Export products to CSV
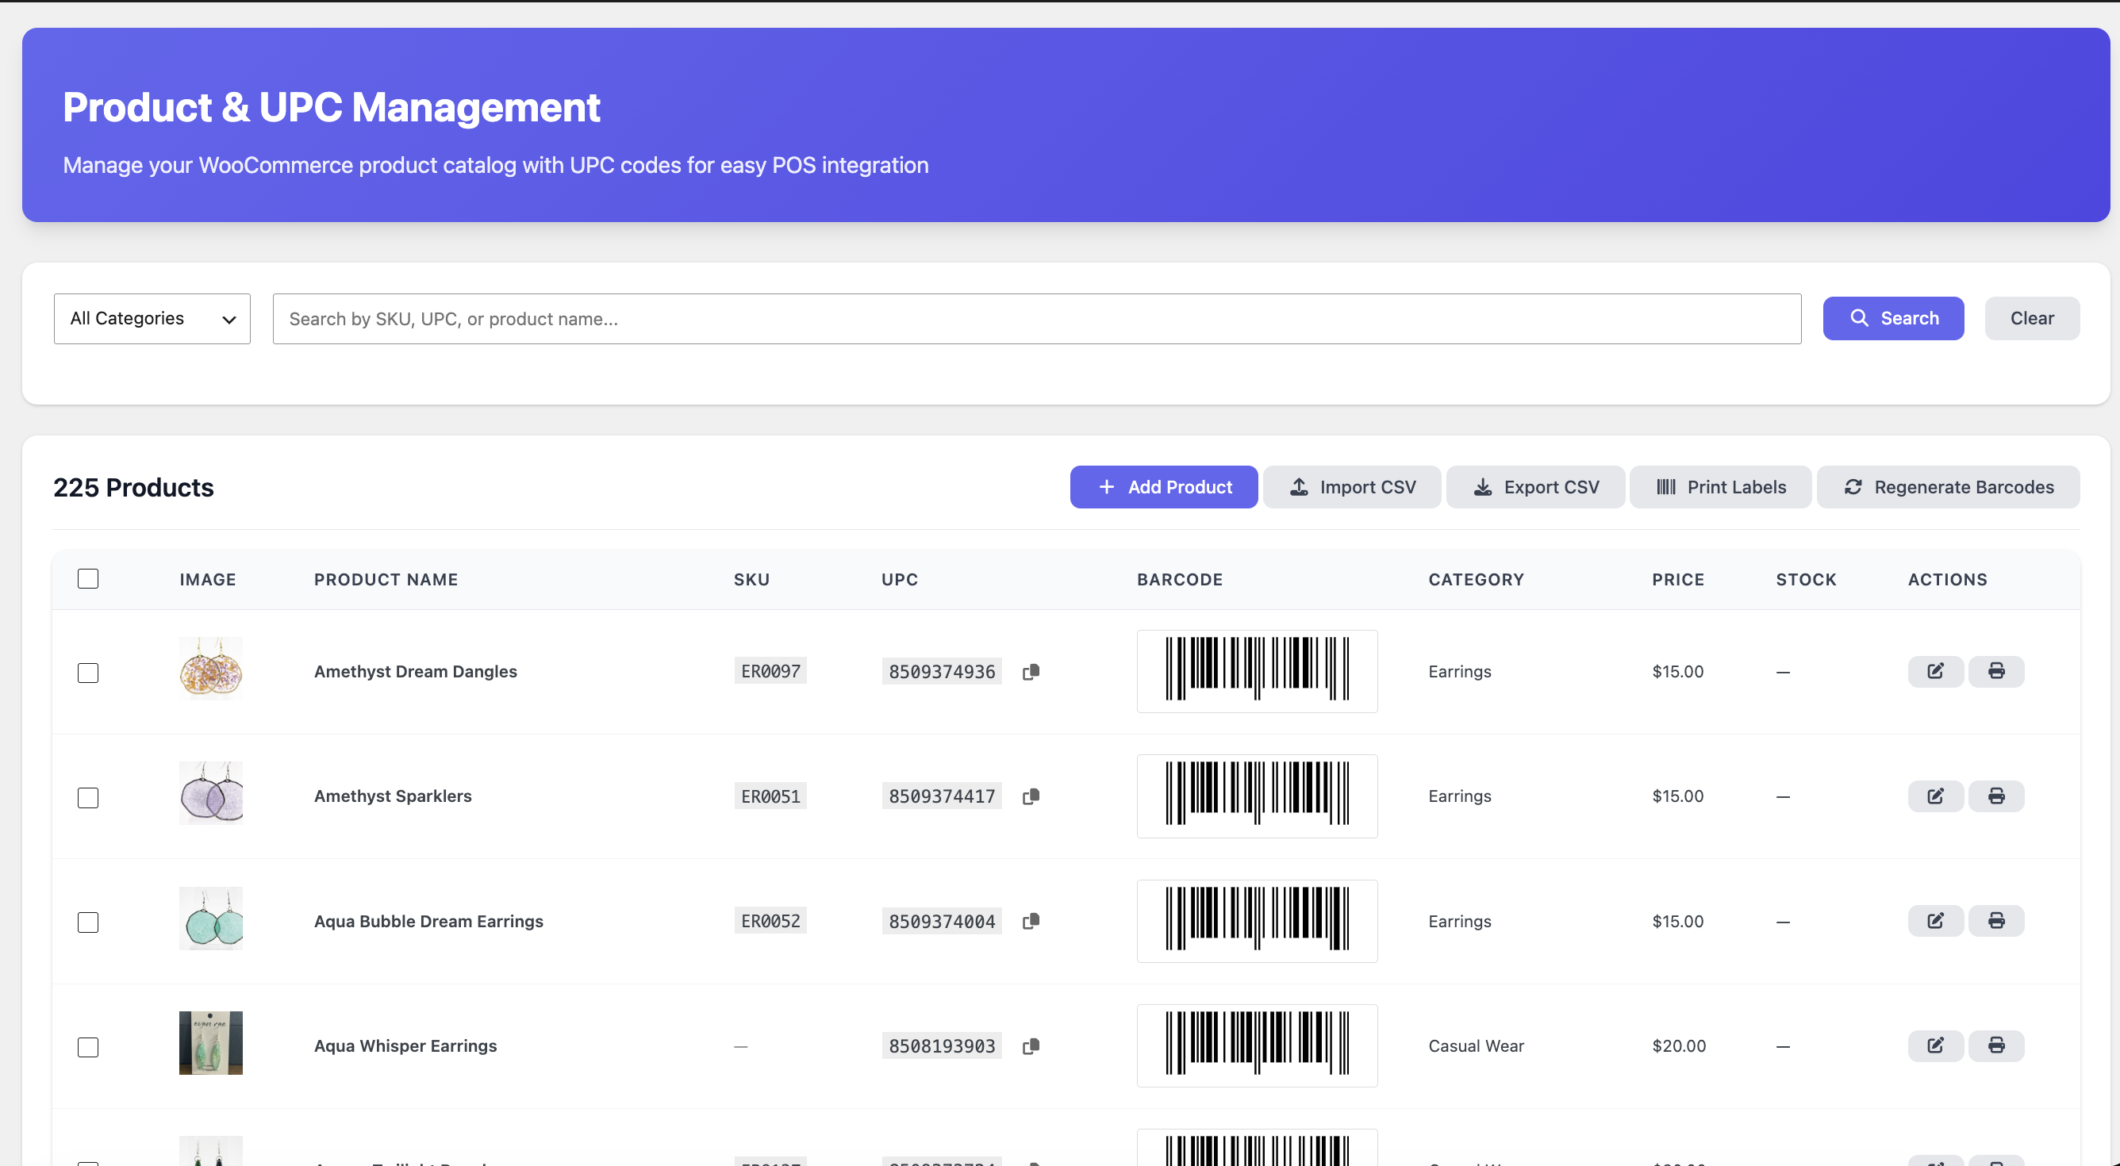Screen dimensions: 2120x1166 click(x=1535, y=487)
